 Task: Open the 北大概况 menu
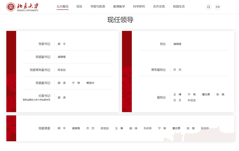(x=62, y=7)
